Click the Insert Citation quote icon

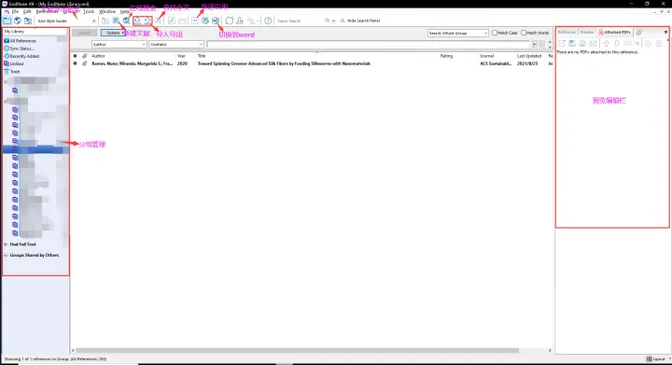pyautogui.click(x=195, y=21)
